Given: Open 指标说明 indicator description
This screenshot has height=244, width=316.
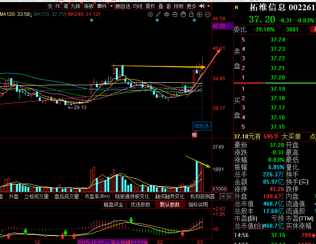Looking at the screenshot, I should [198, 204].
